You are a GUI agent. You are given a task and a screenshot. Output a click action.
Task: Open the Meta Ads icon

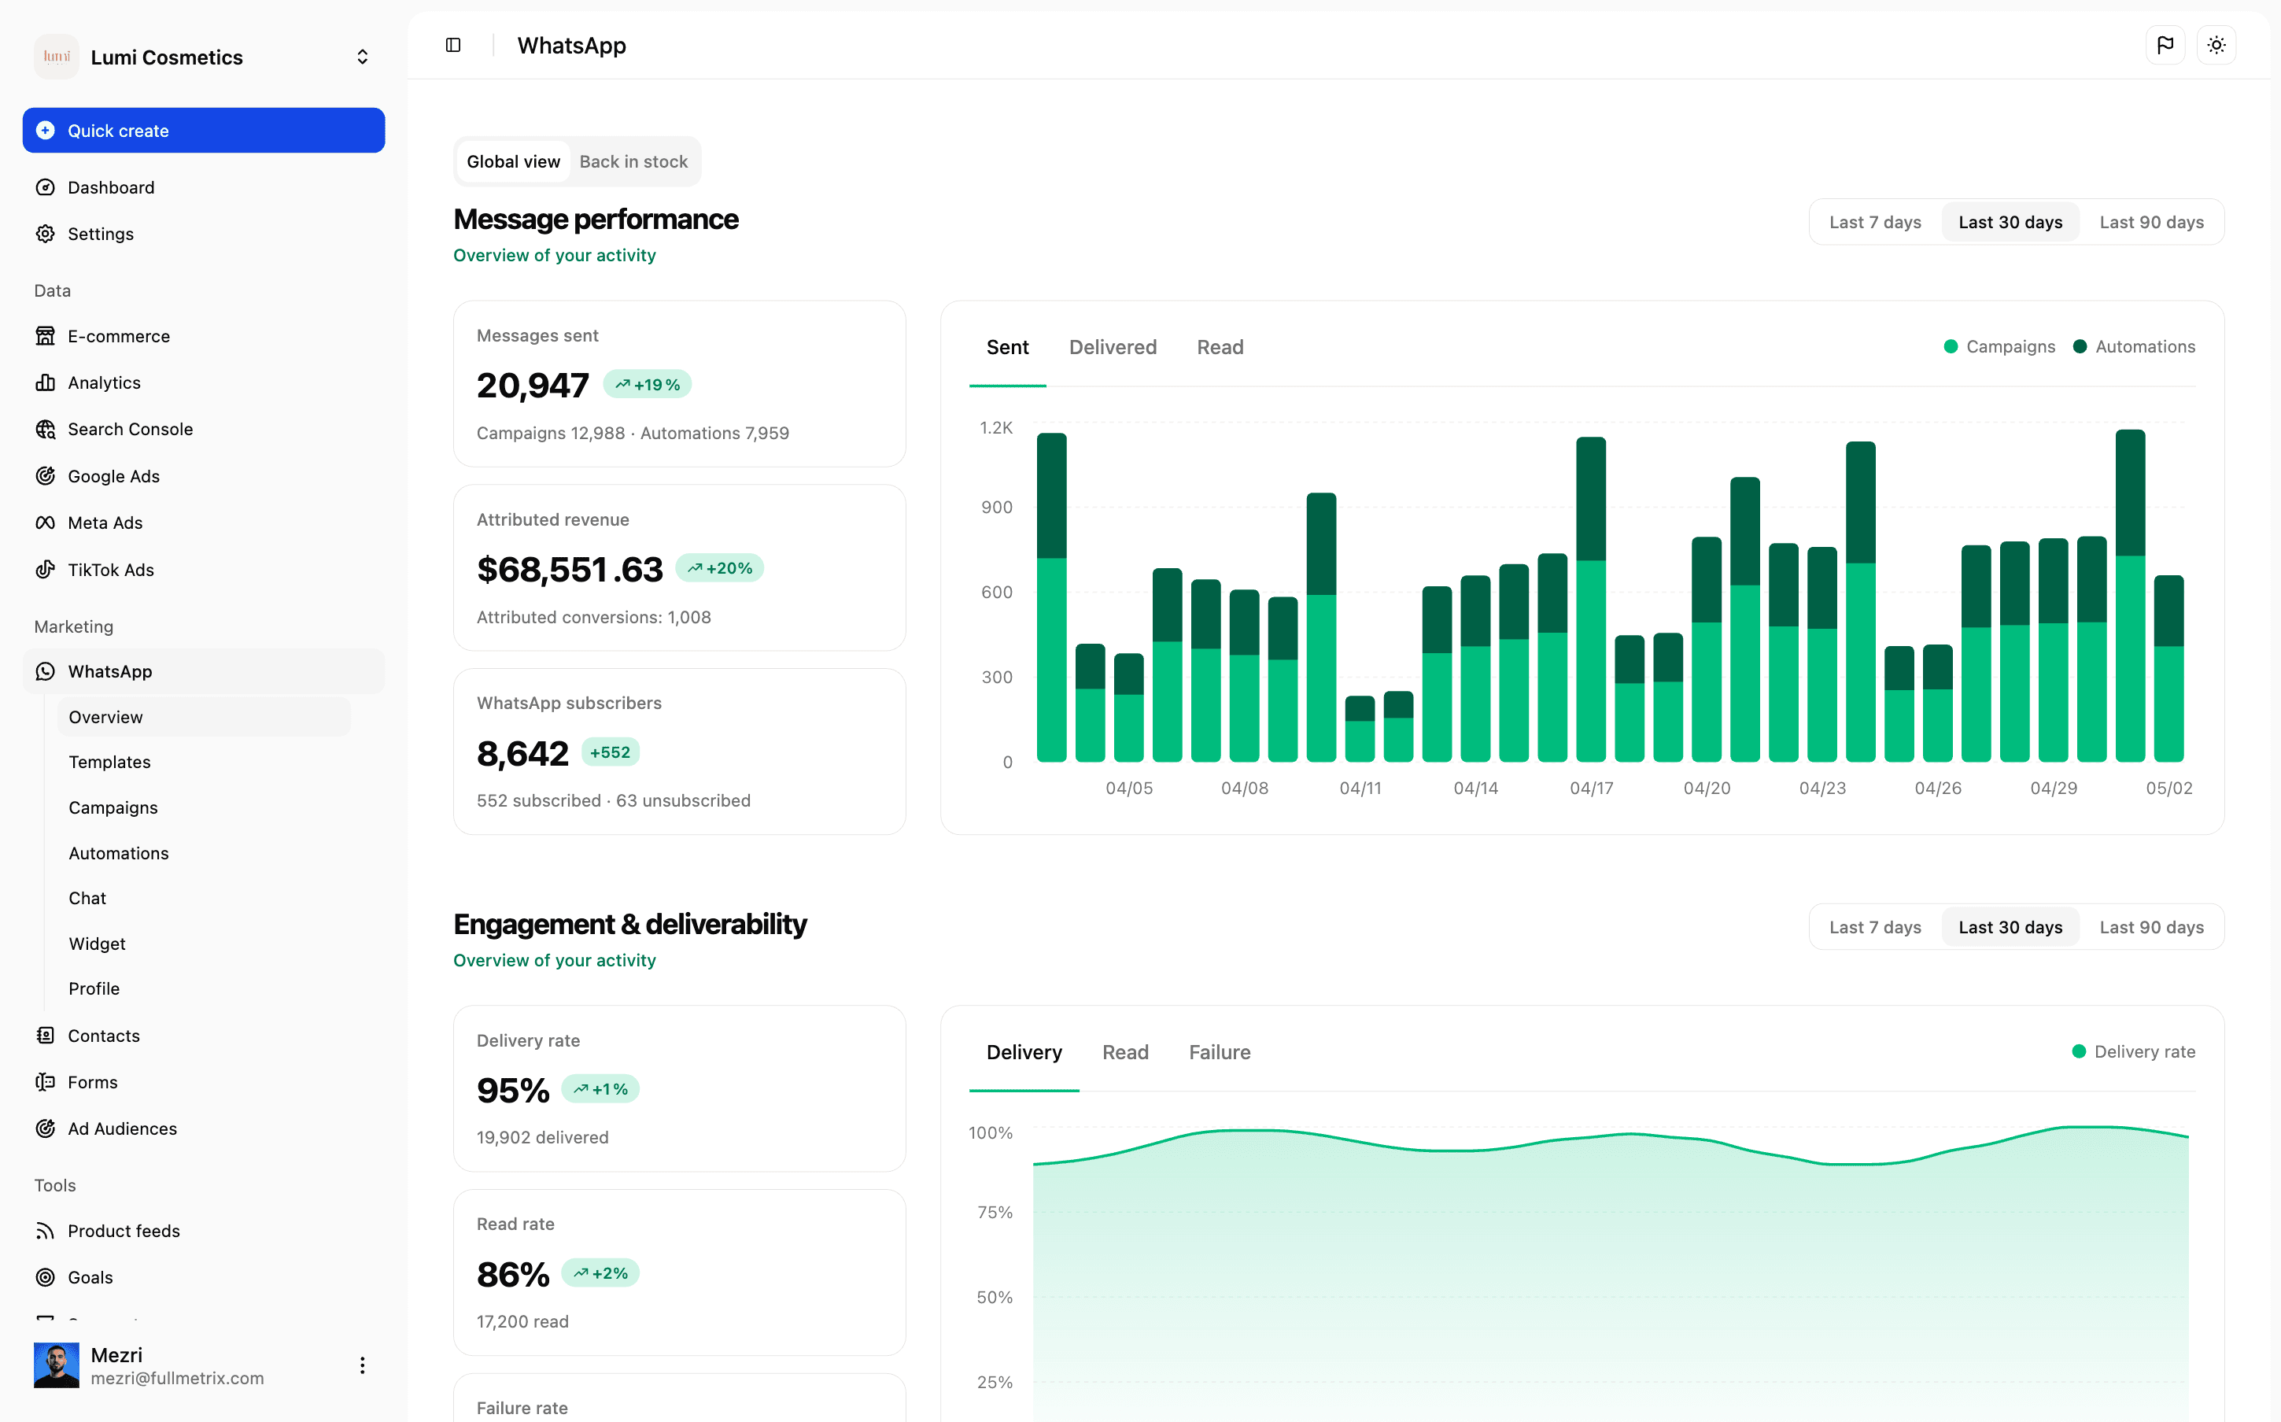click(45, 522)
